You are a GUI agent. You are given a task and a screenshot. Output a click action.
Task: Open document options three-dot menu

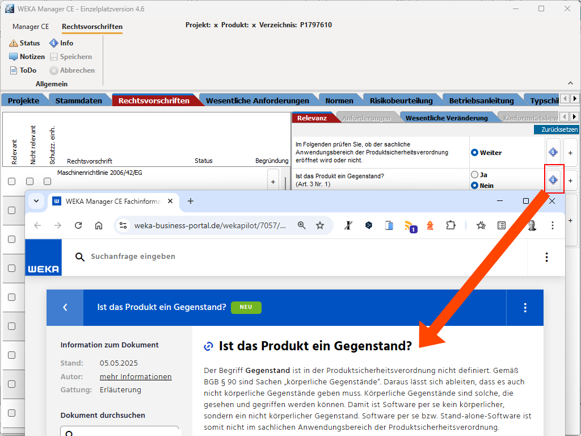525,308
